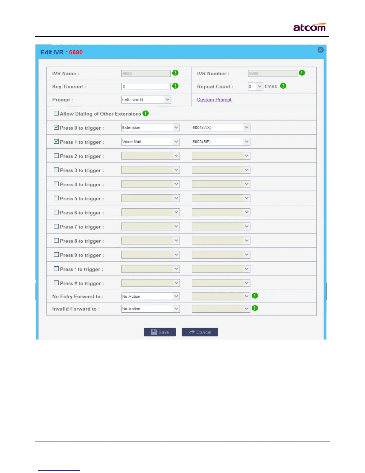This screenshot has height=473, width=365.
Task: Click the info icon on No Entry Forward row
Action: pyautogui.click(x=255, y=296)
